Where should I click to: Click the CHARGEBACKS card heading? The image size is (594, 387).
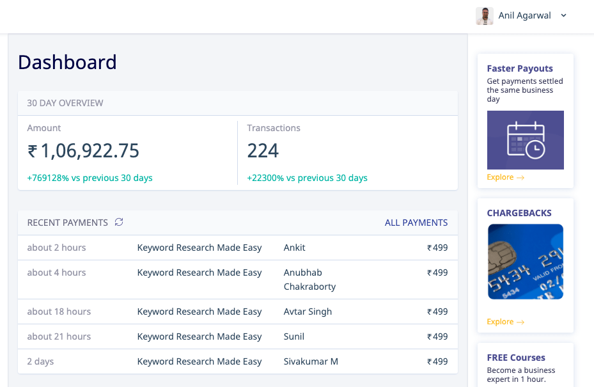click(519, 213)
